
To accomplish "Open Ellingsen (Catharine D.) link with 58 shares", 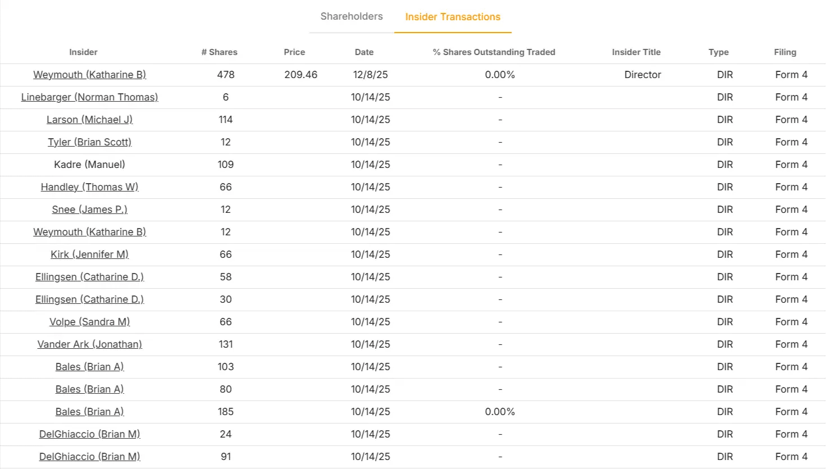I will click(x=89, y=277).
